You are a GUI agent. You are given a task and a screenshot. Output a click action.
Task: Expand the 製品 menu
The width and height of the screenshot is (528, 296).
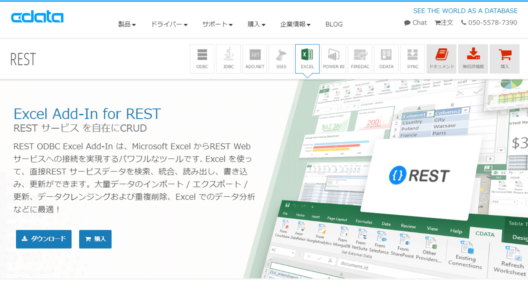point(127,24)
